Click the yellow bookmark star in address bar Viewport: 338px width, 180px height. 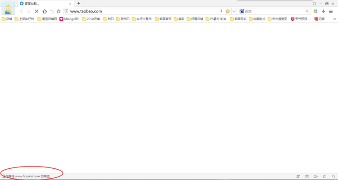point(228,11)
